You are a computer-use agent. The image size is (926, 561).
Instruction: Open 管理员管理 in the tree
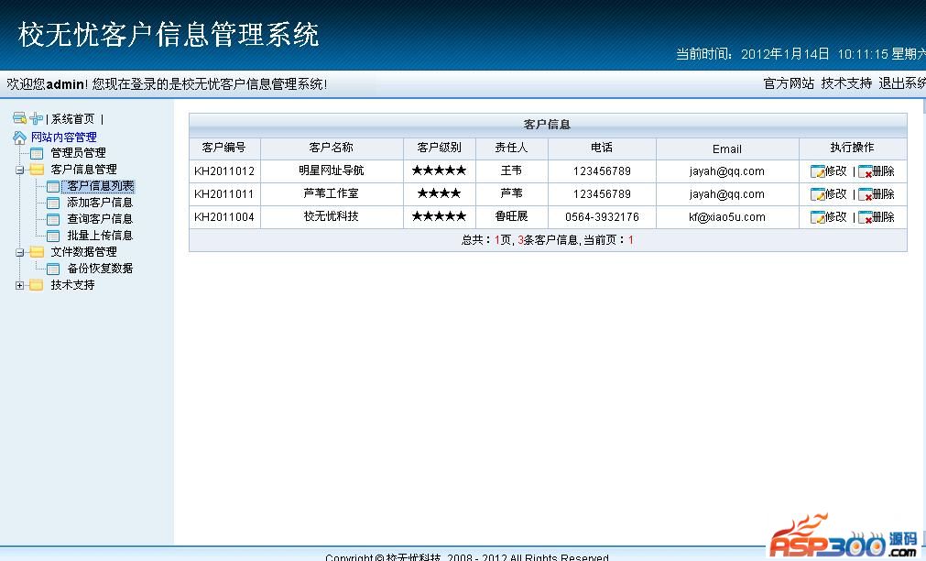(x=78, y=153)
